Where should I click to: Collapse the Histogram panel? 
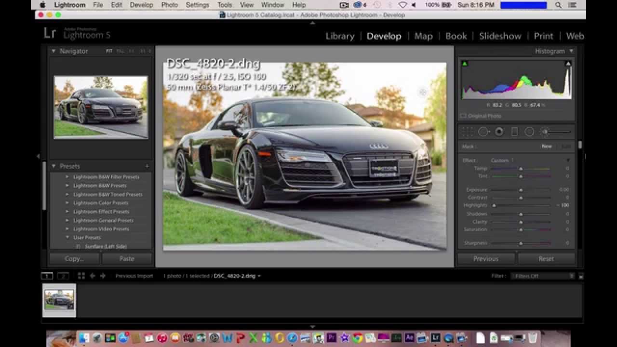pos(571,51)
